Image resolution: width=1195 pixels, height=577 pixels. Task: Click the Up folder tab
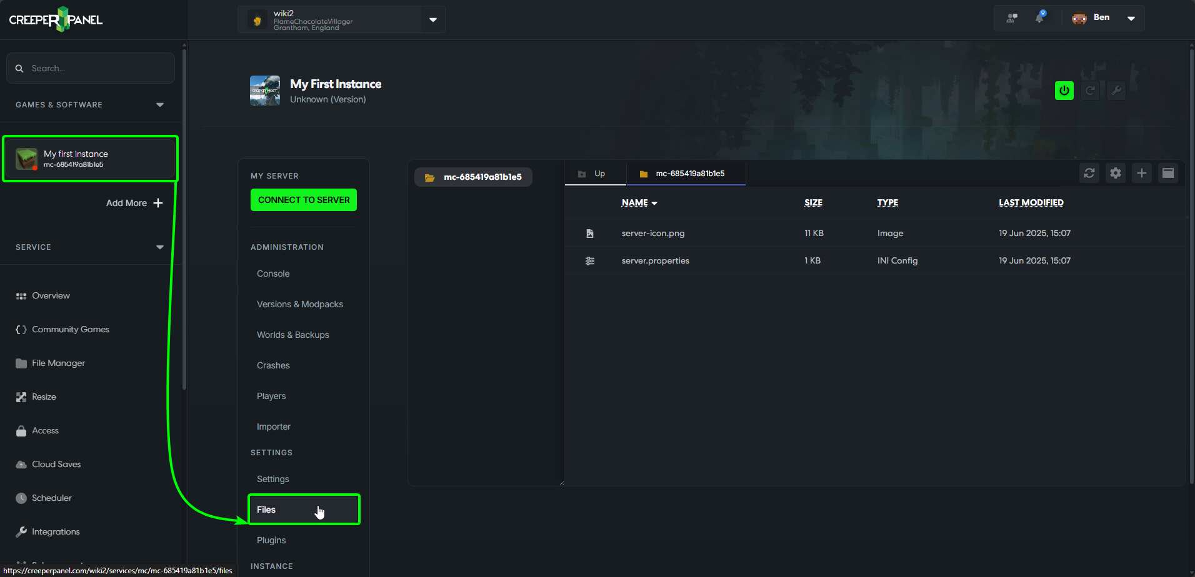pyautogui.click(x=595, y=174)
